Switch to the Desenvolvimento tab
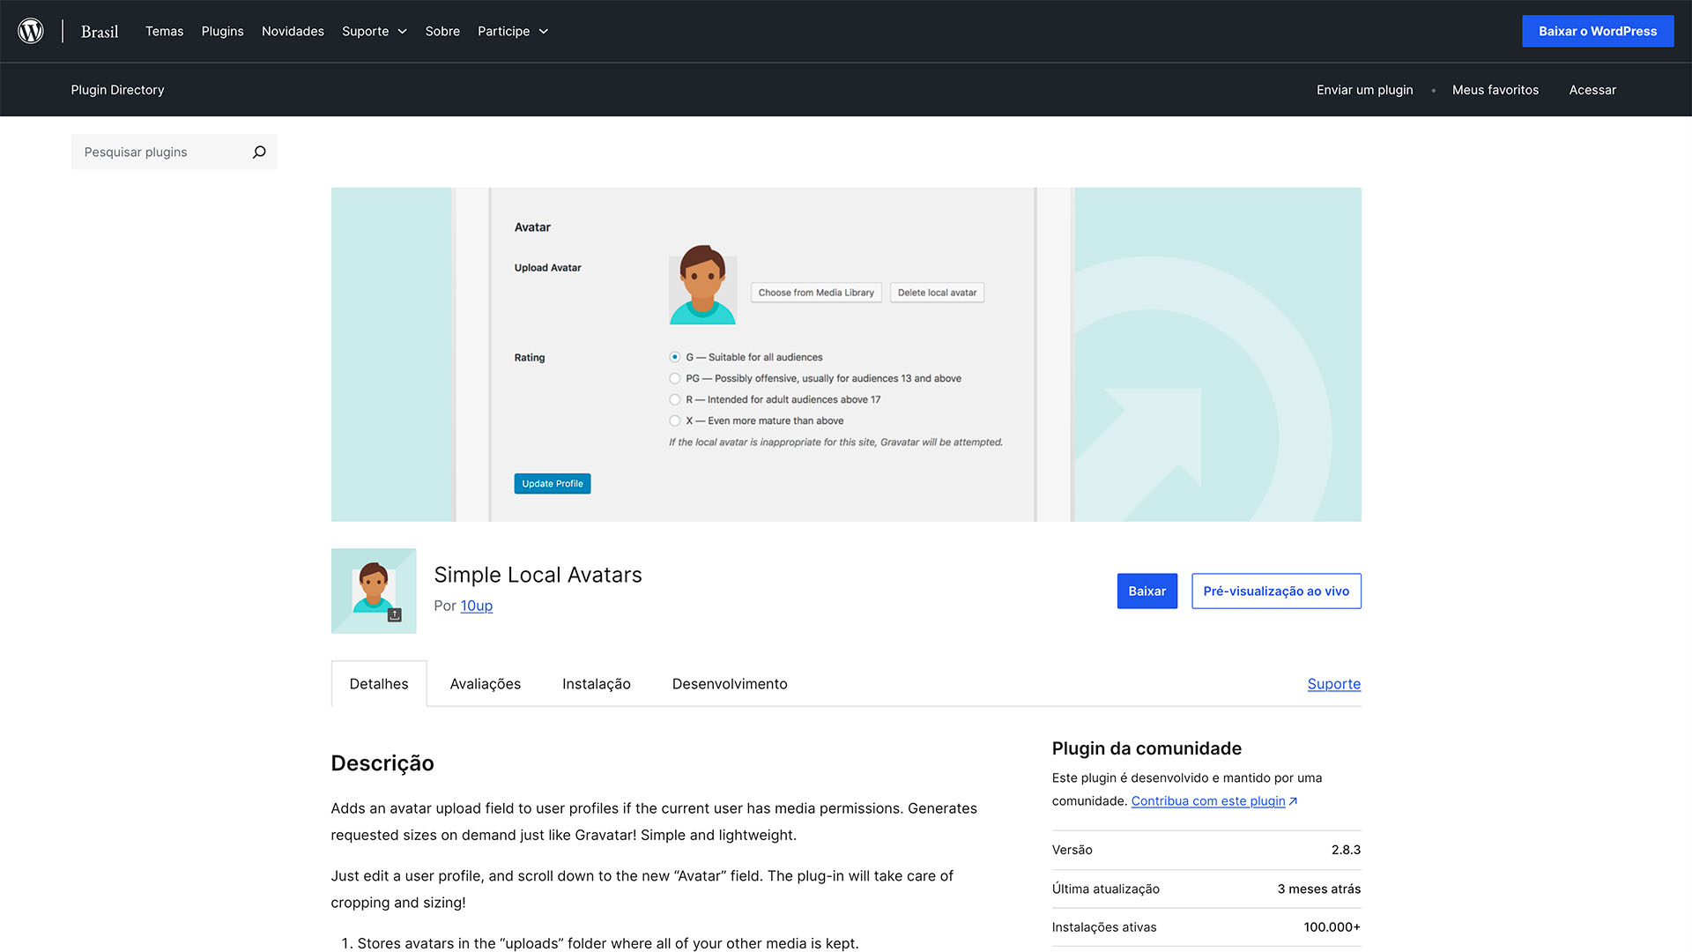The height and width of the screenshot is (952, 1692). tap(730, 684)
